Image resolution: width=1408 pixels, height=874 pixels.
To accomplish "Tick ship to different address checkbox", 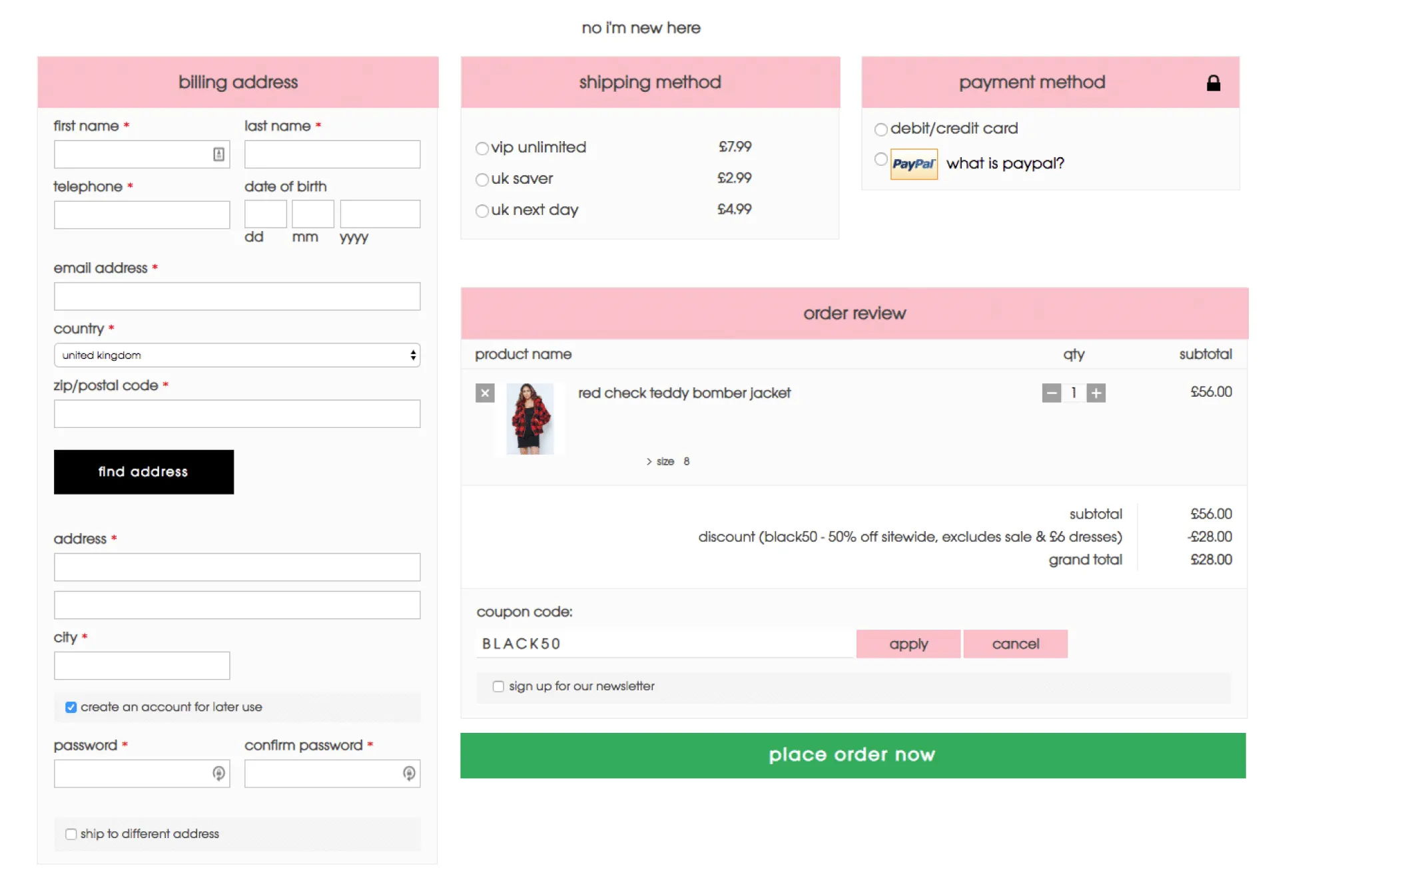I will [x=71, y=834].
